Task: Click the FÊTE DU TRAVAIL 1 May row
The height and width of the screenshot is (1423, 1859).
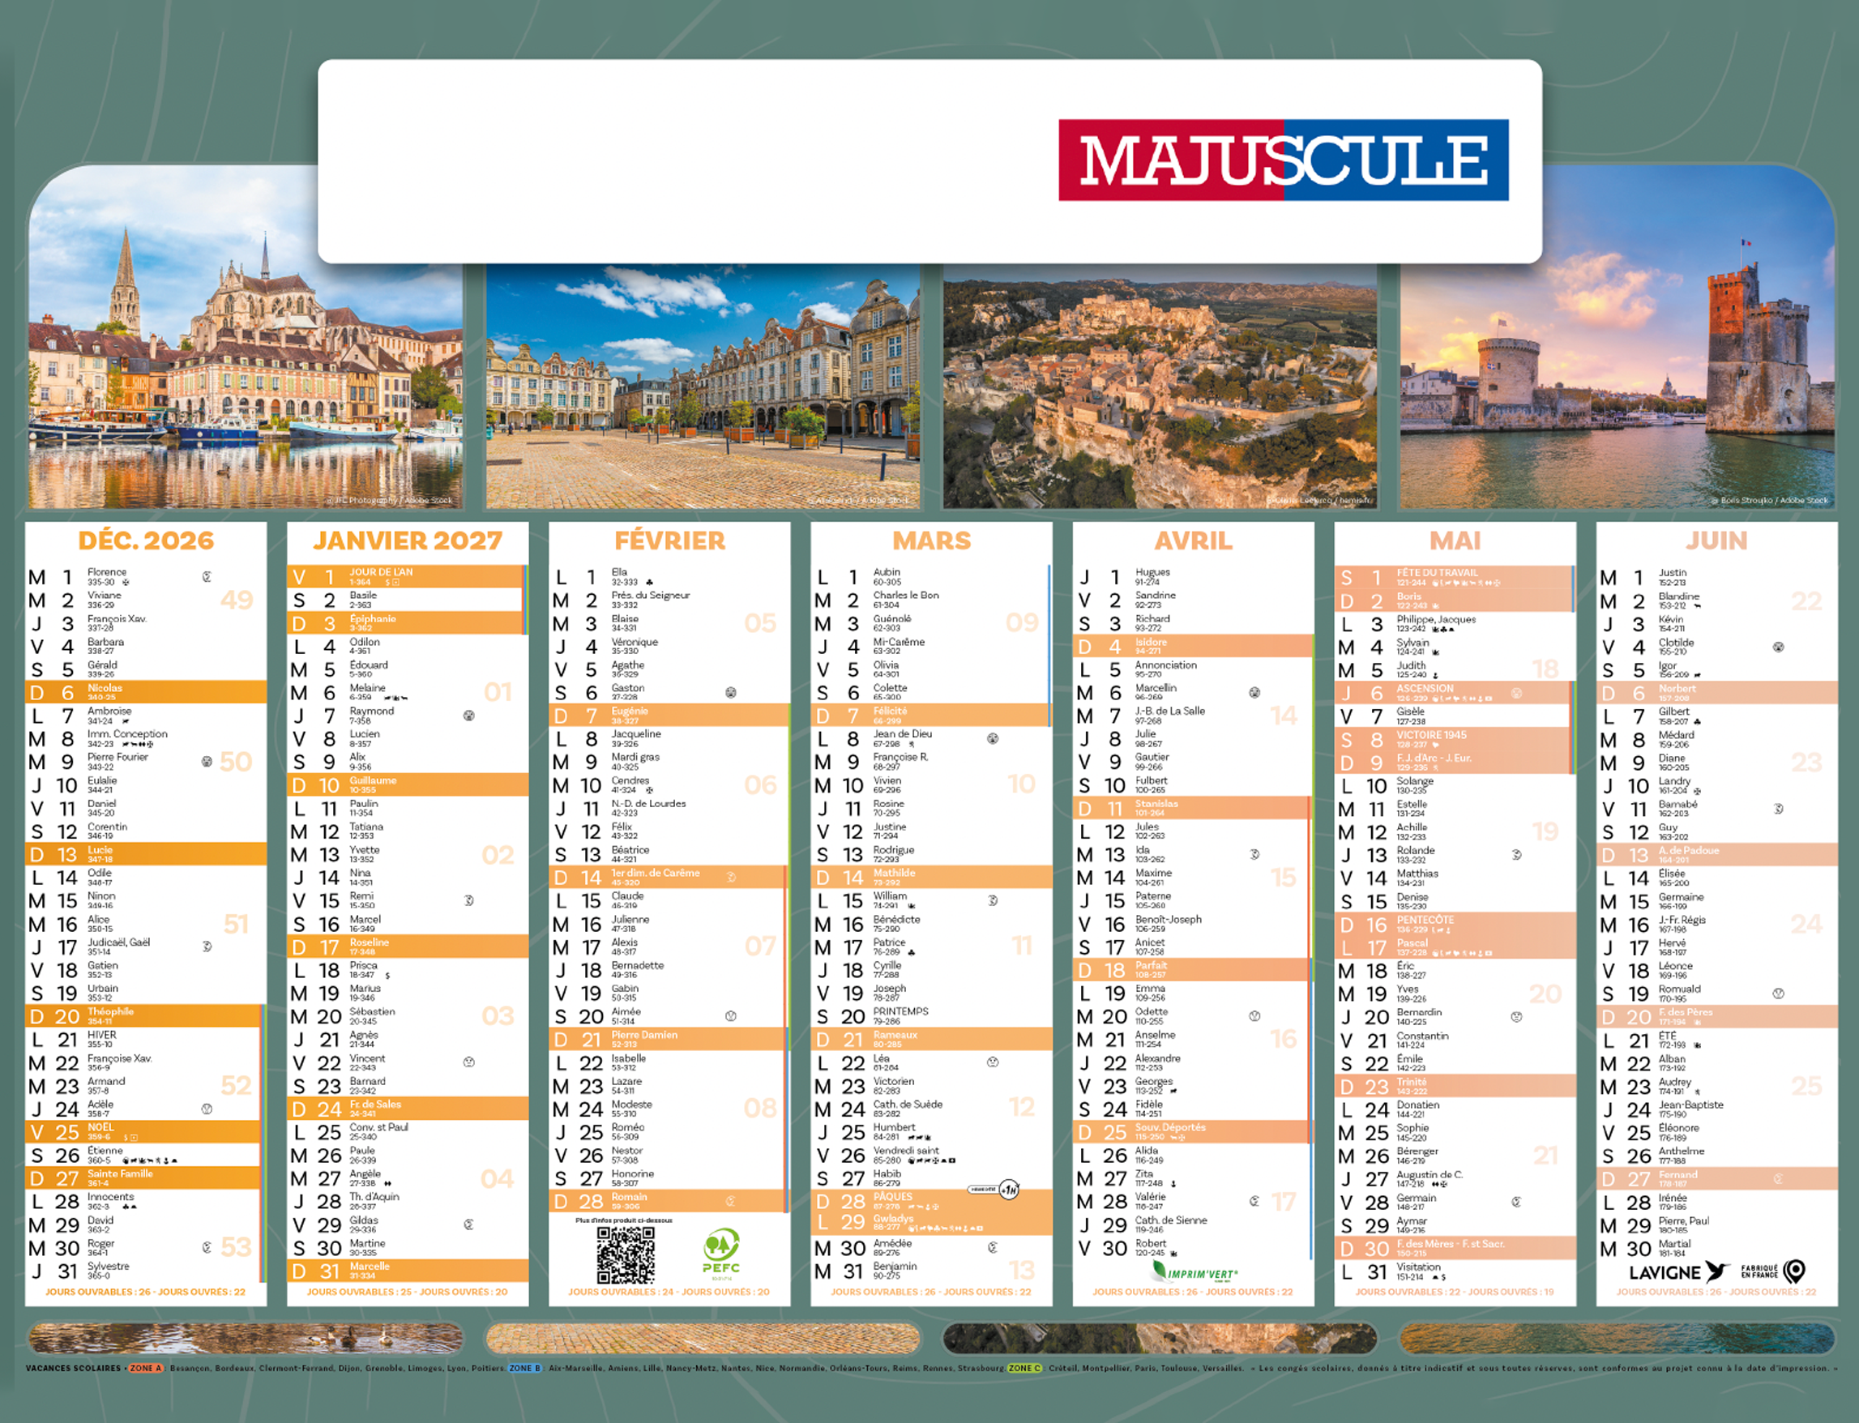Action: pyautogui.click(x=1453, y=577)
